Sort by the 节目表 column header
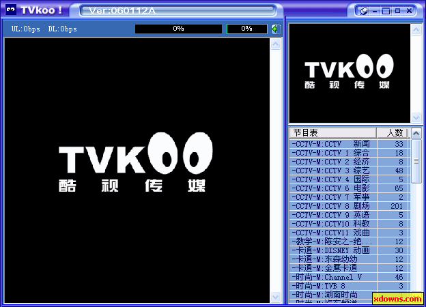Image resolution: width=426 pixels, height=307 pixels. pos(333,133)
